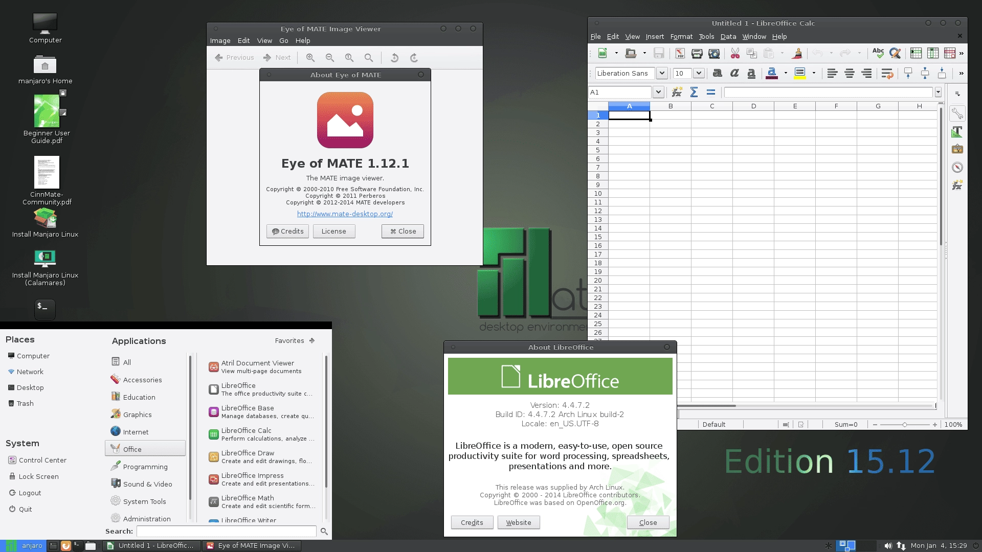Open the mate-desktop.org link
This screenshot has width=982, height=552.
coord(345,214)
